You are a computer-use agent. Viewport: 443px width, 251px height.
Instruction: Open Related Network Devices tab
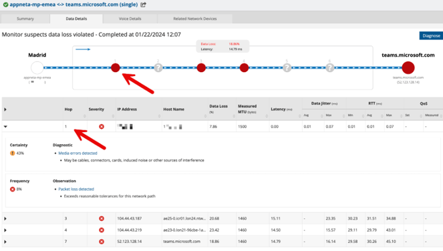(195, 19)
